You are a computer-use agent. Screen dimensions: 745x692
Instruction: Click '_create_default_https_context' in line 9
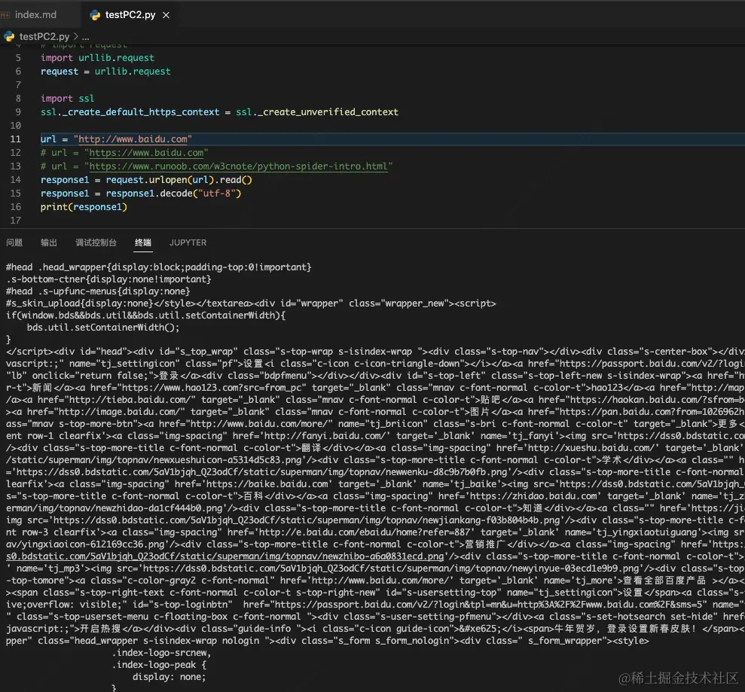click(141, 112)
